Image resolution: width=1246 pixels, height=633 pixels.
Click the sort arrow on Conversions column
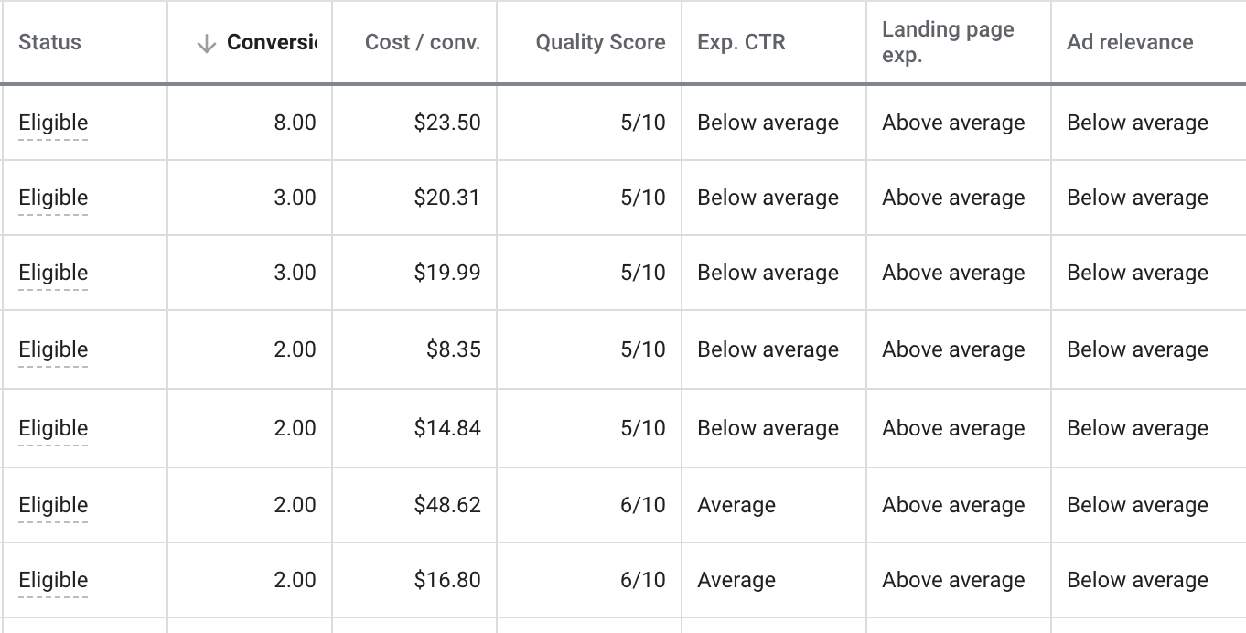click(207, 43)
